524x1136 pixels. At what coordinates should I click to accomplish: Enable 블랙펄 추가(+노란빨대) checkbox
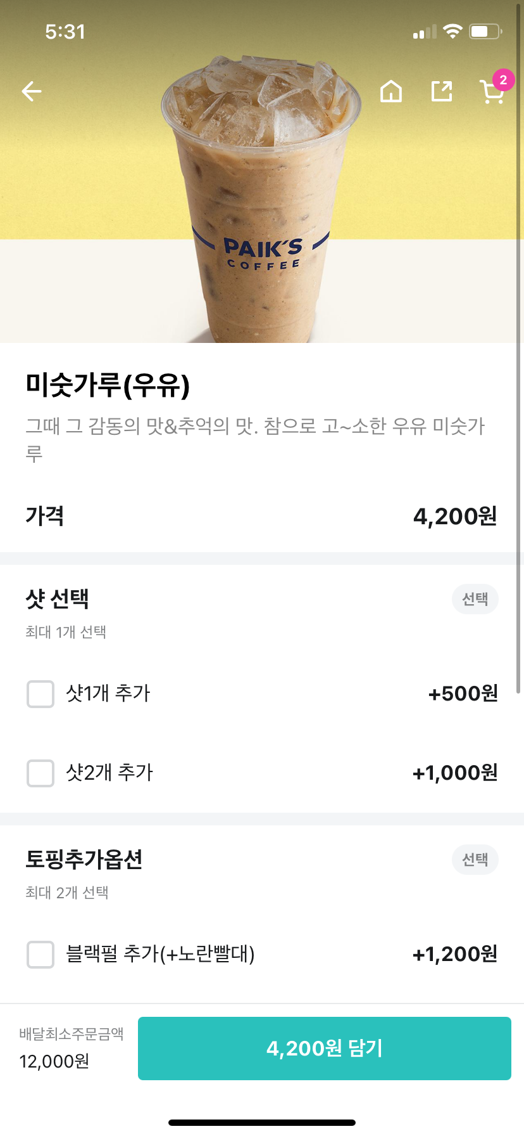pyautogui.click(x=41, y=954)
